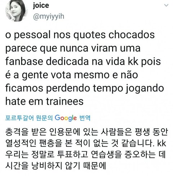The width and height of the screenshot is (173, 176).
Task: Click the word 'fanbase' in the tweet
Action: coord(24,62)
